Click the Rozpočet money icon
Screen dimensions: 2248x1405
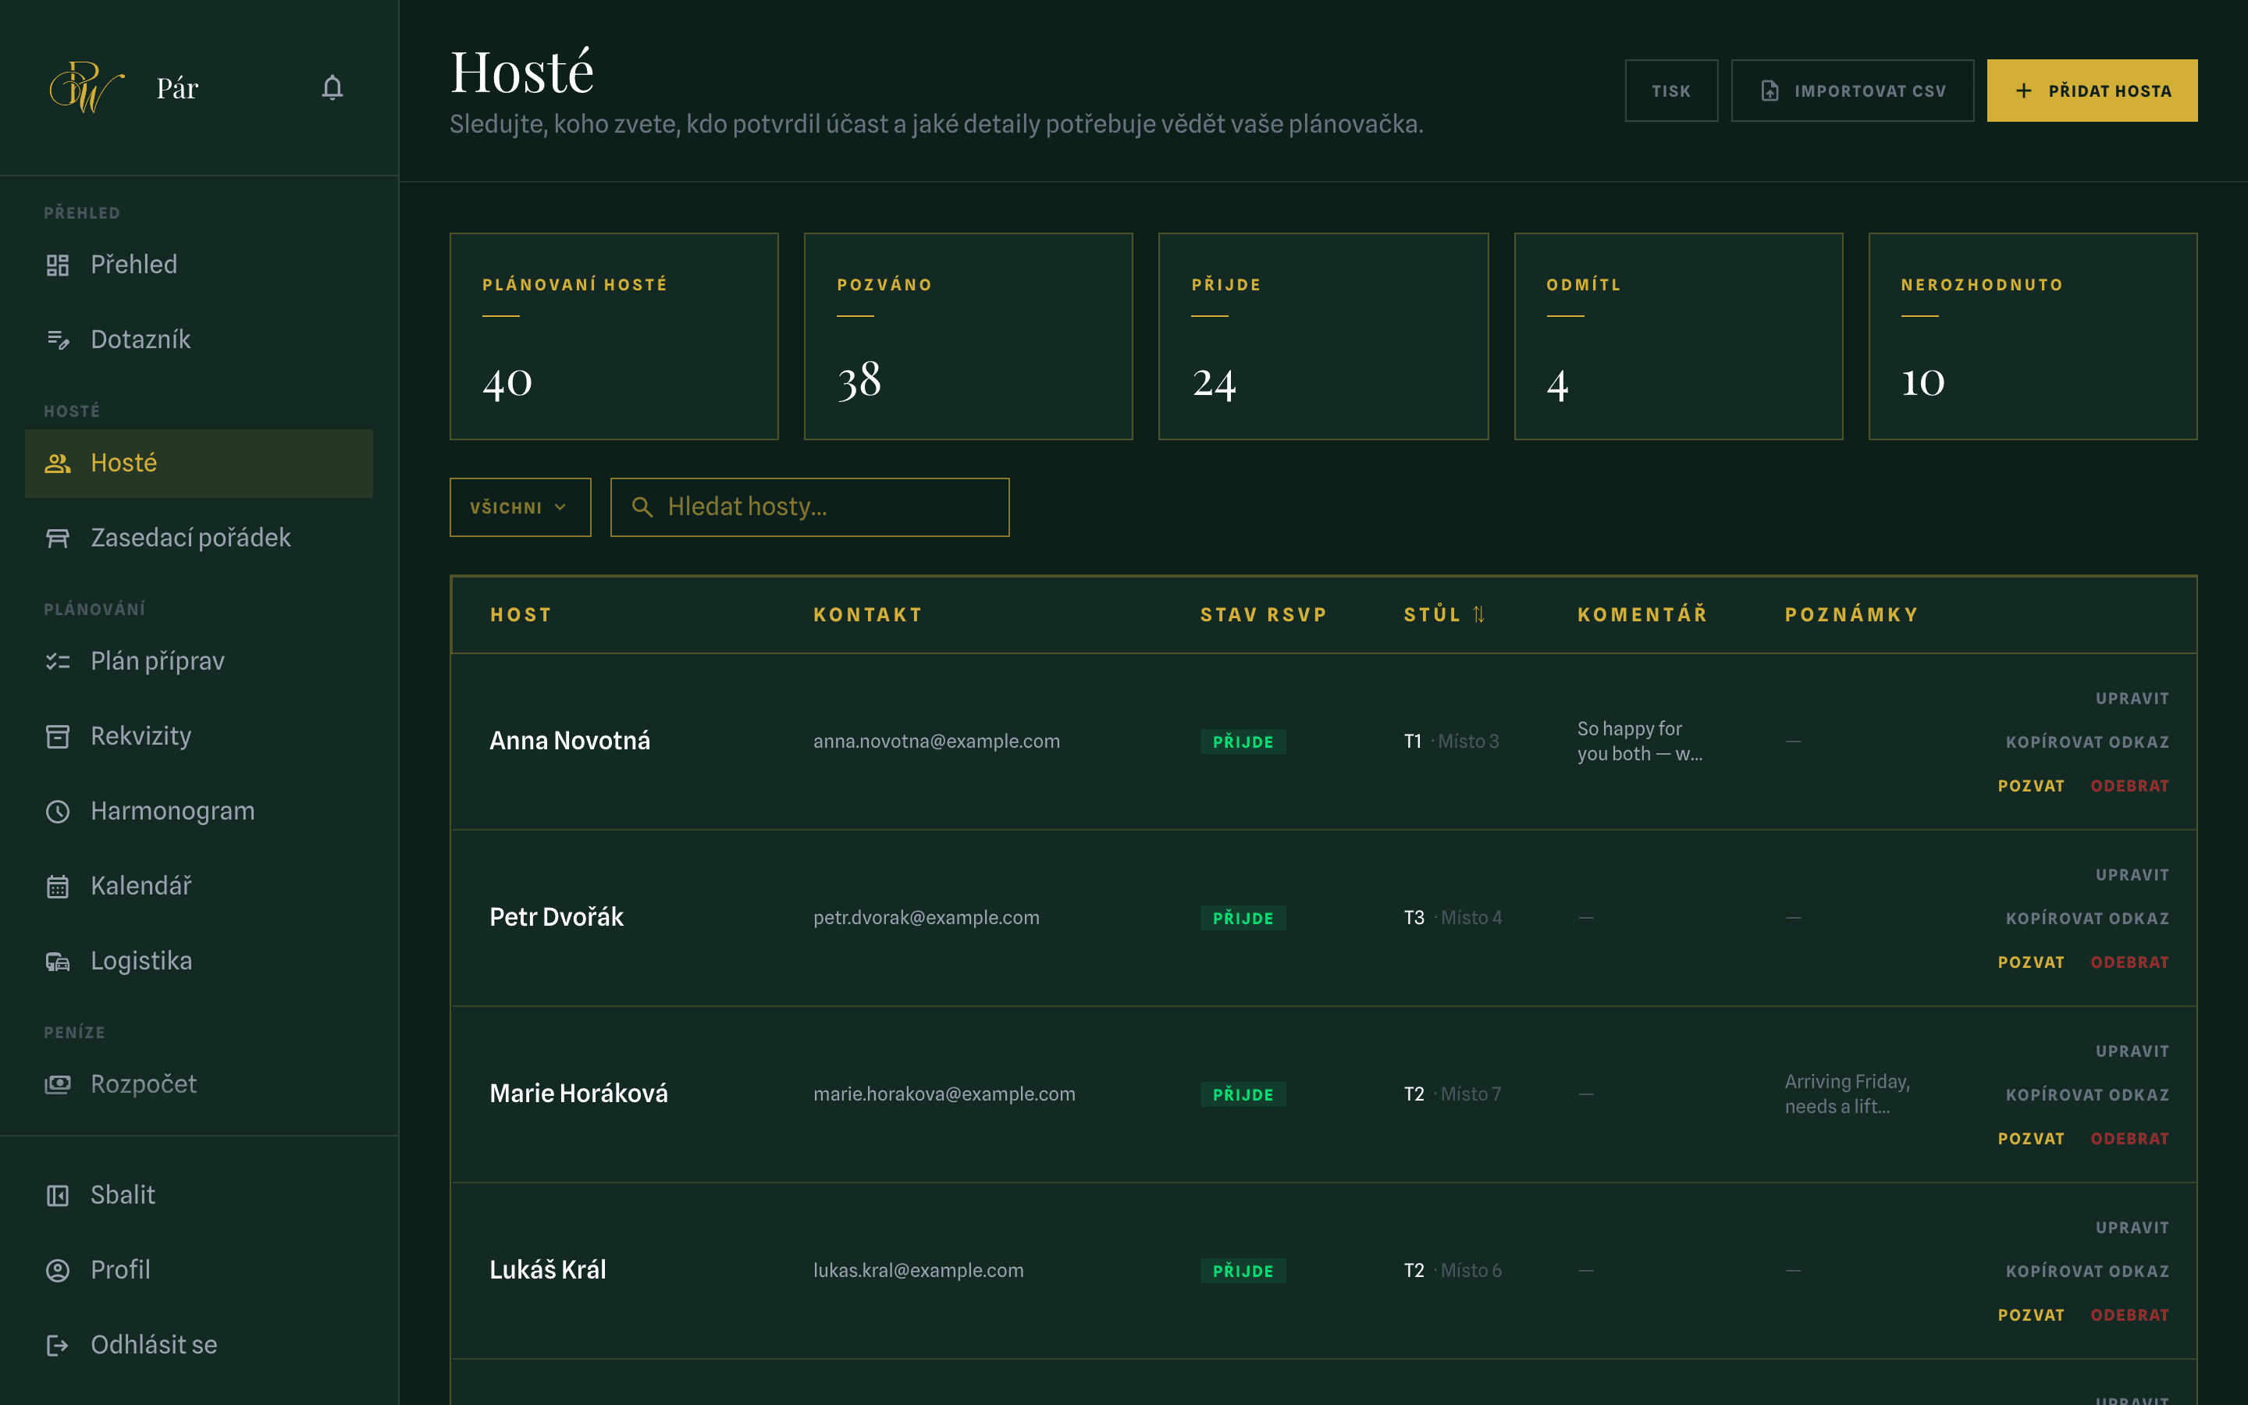point(58,1084)
